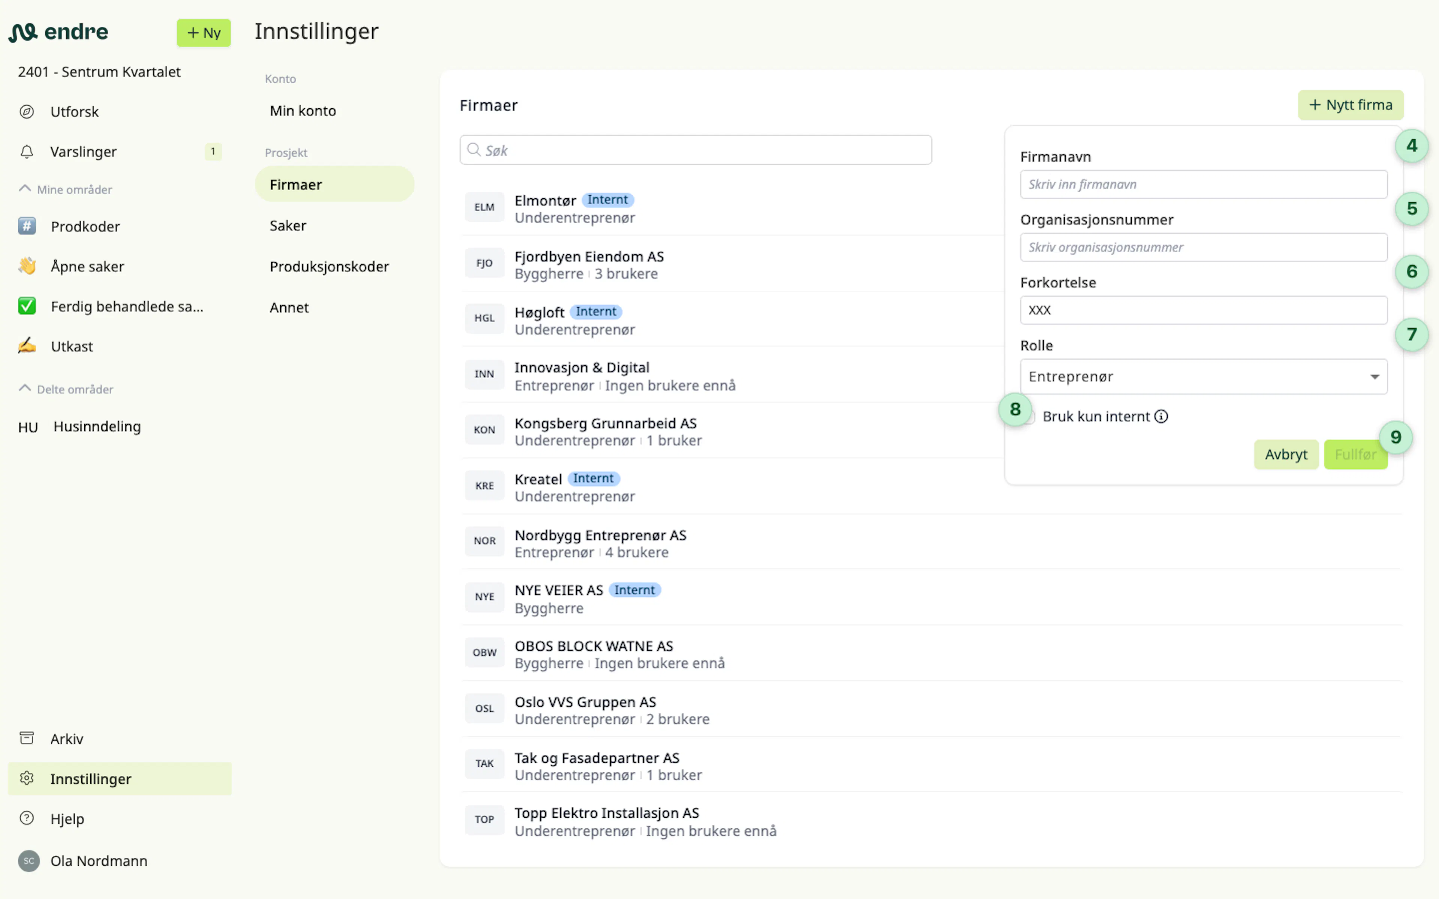
Task: Click the Fullfør button
Action: pos(1355,454)
